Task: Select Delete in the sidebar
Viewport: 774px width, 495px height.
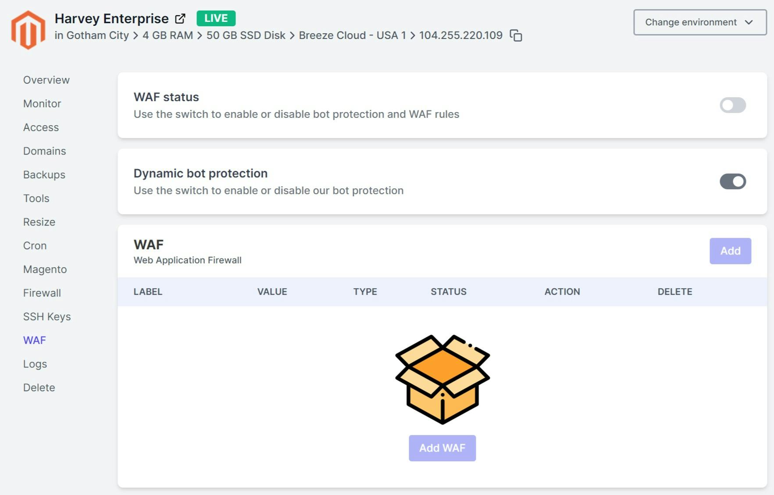Action: [x=39, y=388]
